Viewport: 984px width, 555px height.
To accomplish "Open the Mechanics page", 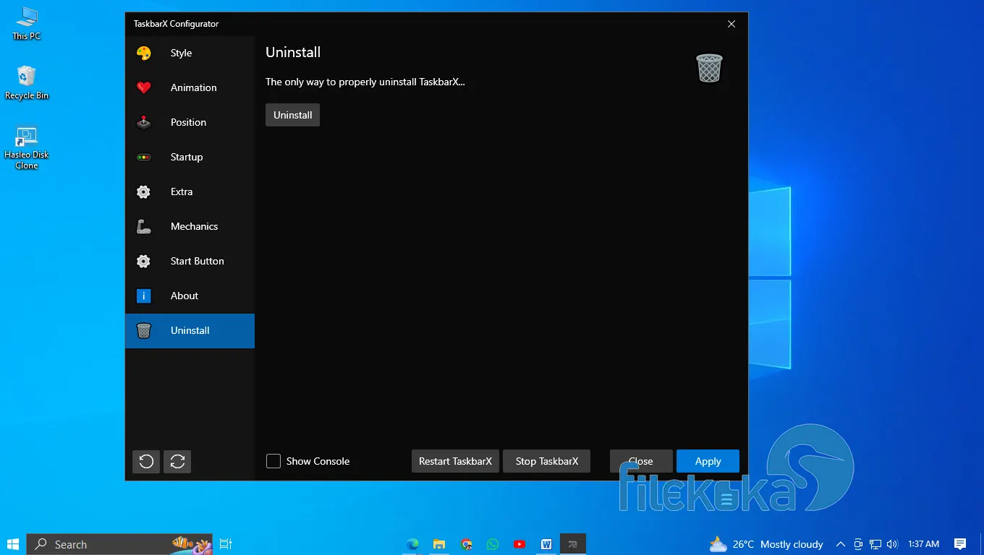I will (190, 226).
